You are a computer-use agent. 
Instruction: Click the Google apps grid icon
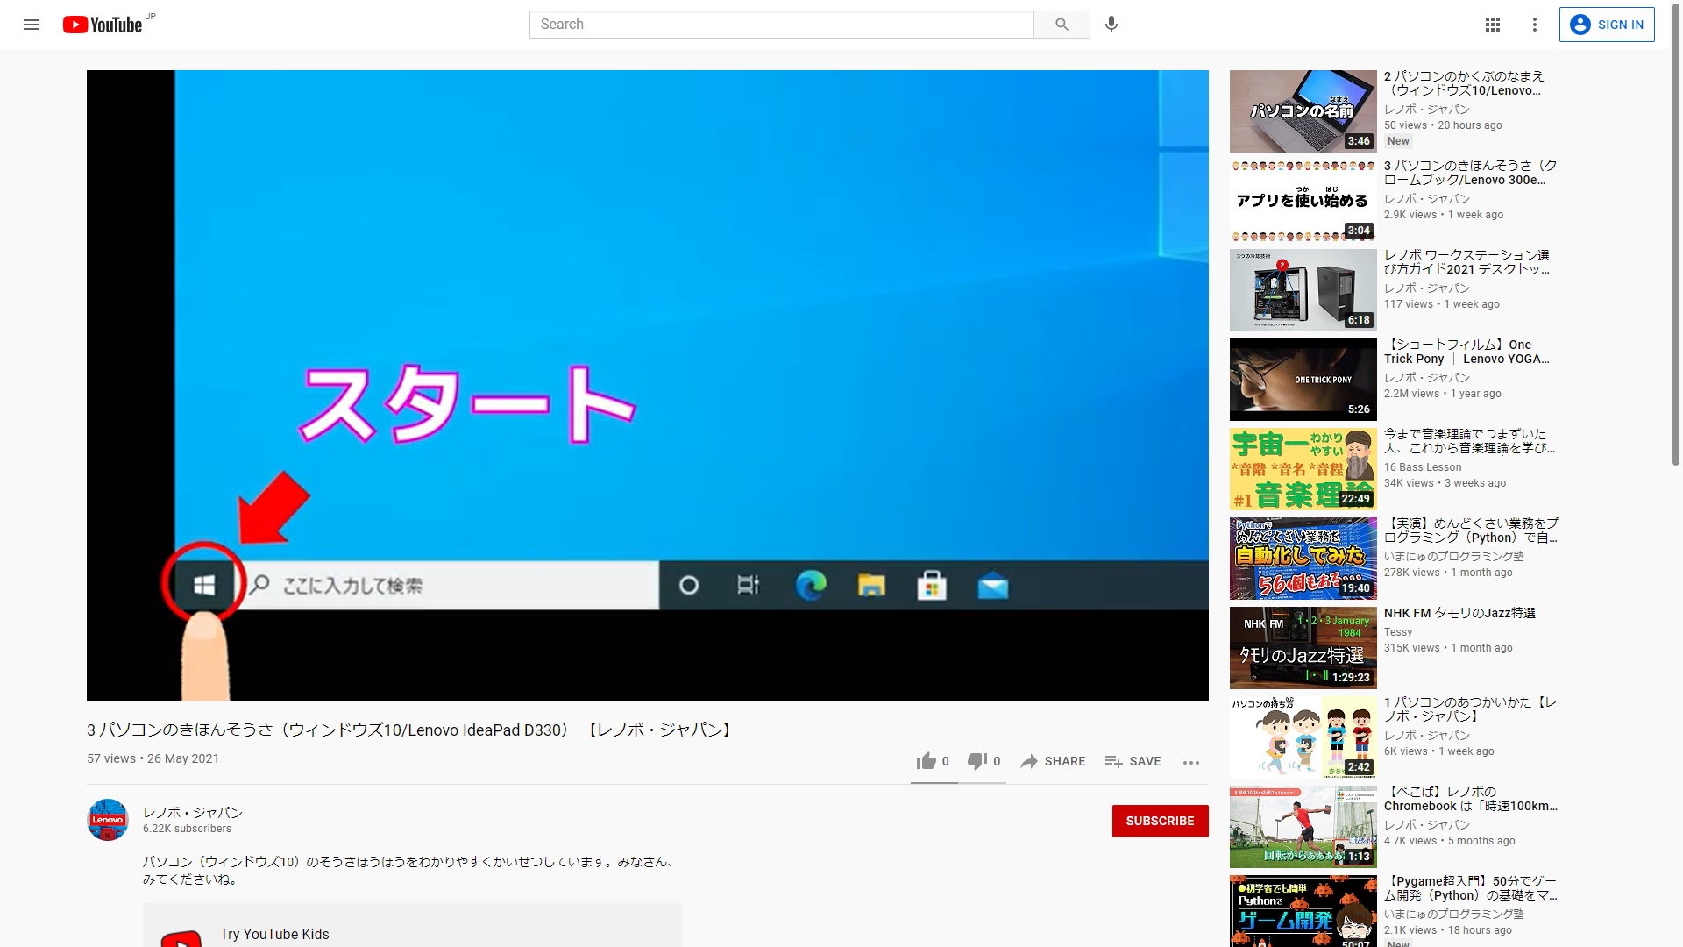click(x=1492, y=23)
